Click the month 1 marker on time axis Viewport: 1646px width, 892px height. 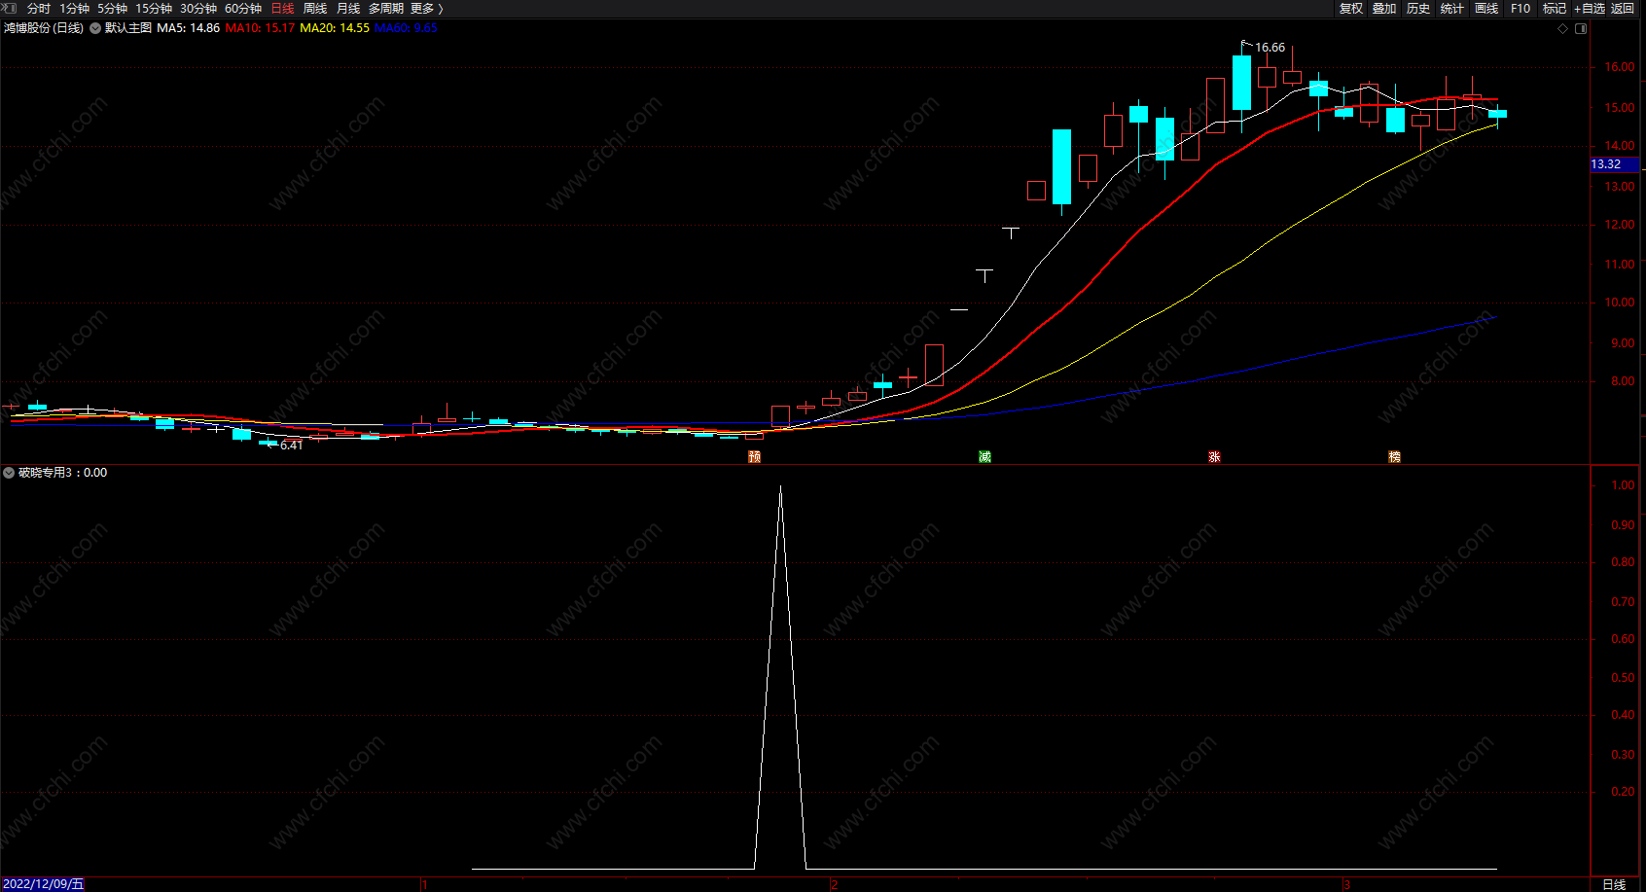point(424,884)
